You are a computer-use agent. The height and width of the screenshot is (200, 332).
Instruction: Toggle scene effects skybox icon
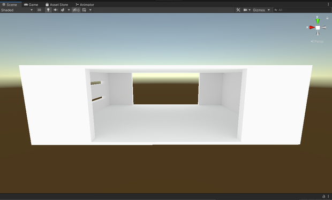[63, 10]
